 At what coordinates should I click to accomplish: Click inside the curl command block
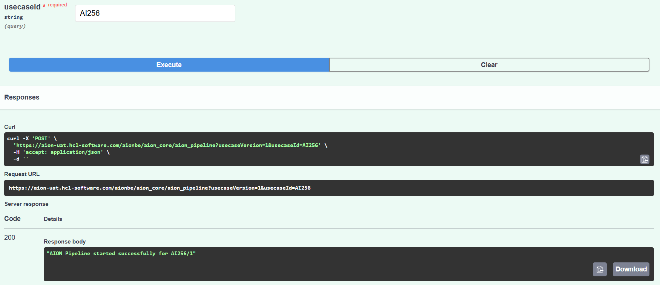(x=226, y=149)
